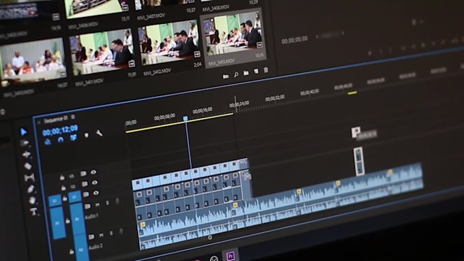Click Program Monitor timecode 00;00;00;00
464x261 pixels.
click(295, 40)
